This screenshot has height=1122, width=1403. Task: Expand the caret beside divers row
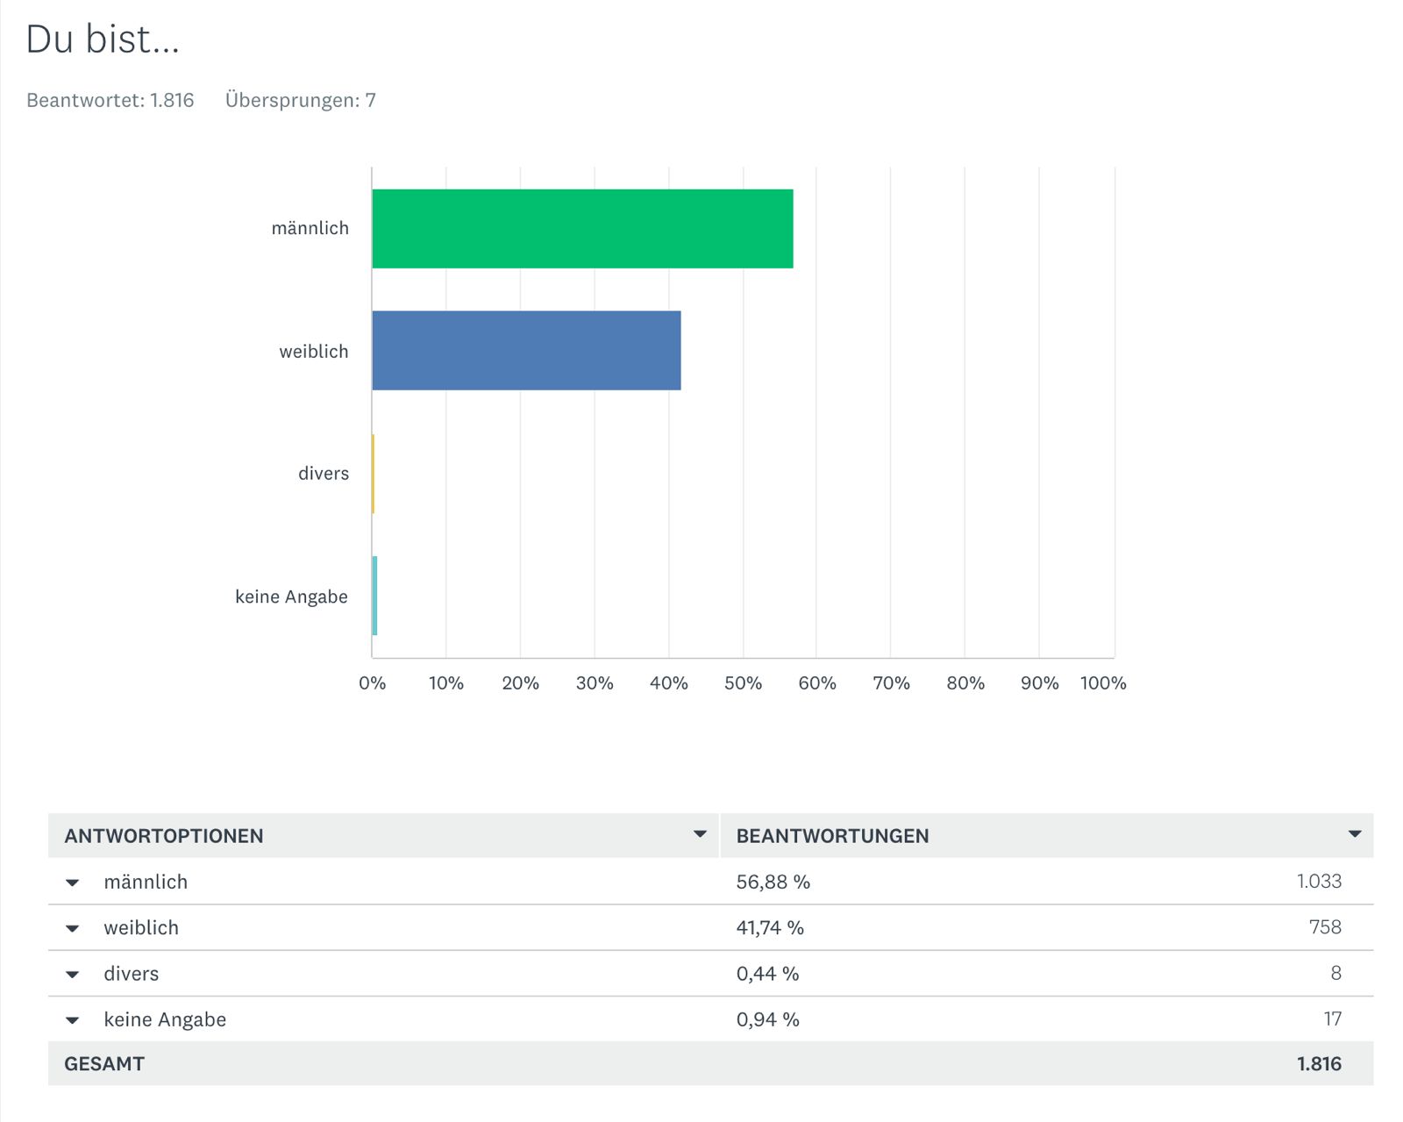coord(73,974)
